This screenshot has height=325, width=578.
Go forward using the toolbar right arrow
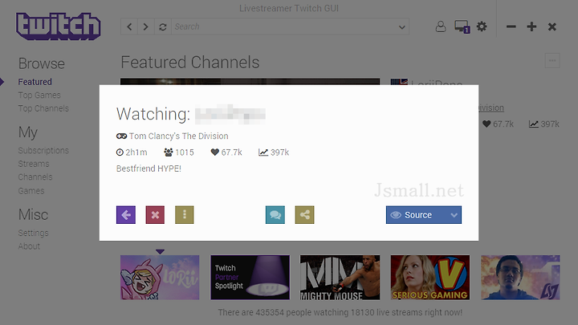pyautogui.click(x=145, y=27)
